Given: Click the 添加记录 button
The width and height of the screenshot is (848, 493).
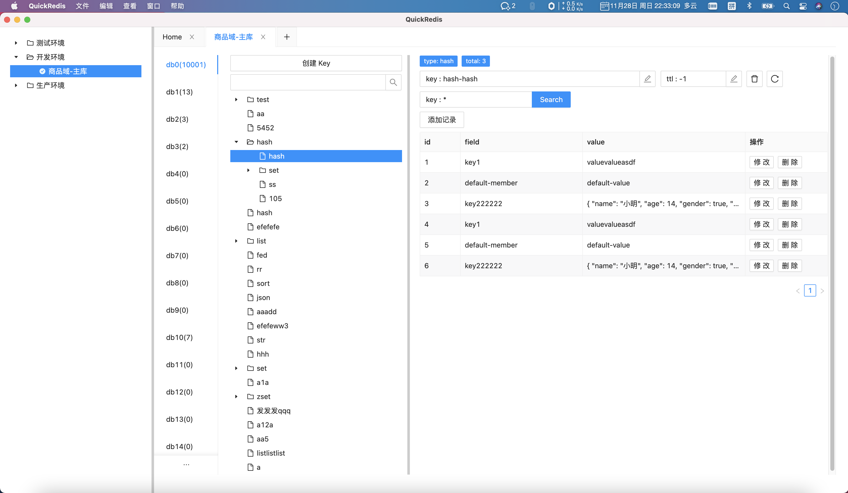Looking at the screenshot, I should 442,120.
